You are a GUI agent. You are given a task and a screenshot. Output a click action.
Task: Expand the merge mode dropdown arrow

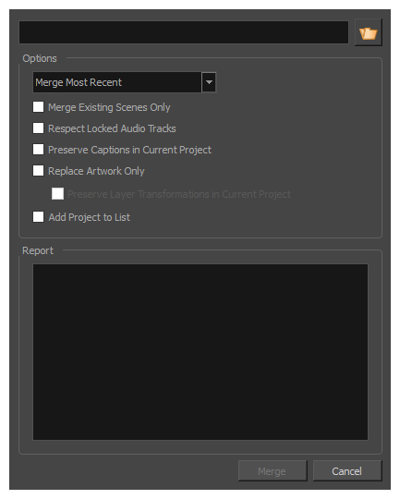(209, 82)
